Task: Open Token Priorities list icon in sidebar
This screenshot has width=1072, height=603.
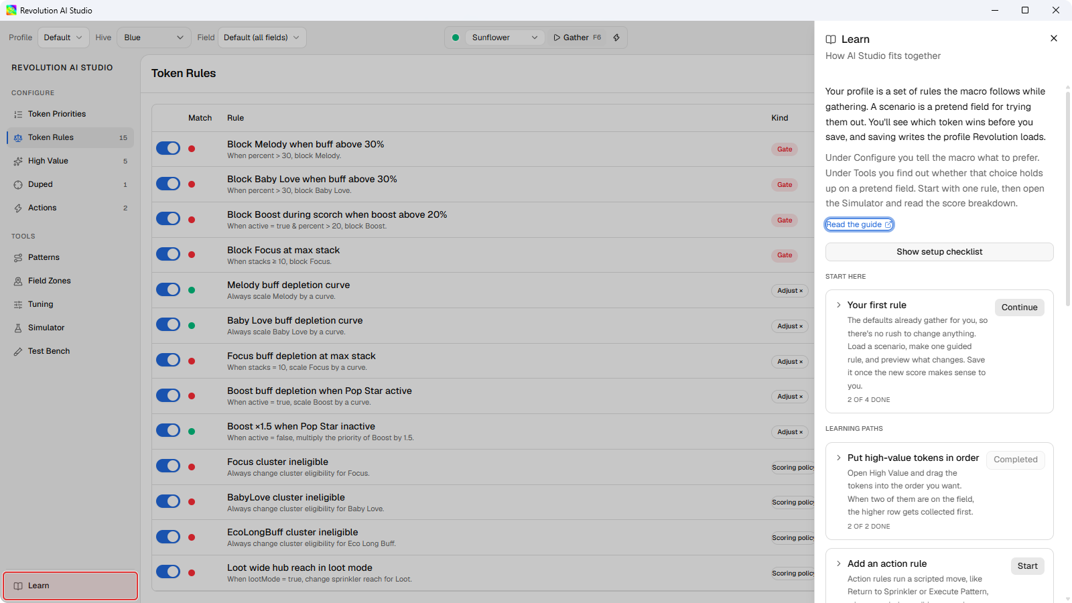Action: [18, 115]
